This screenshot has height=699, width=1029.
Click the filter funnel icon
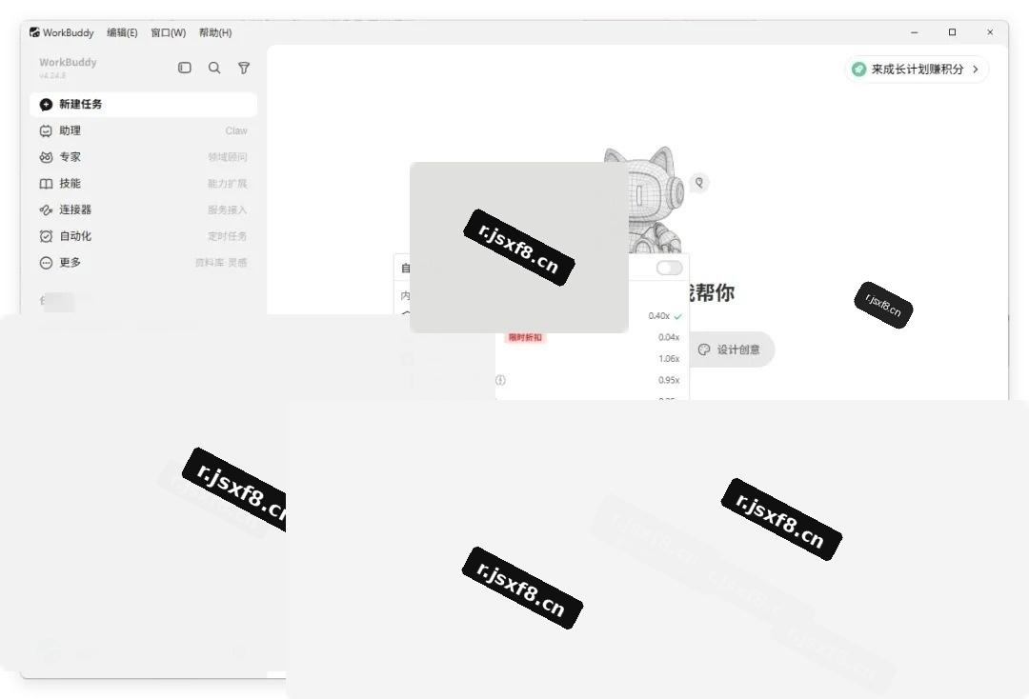tap(244, 68)
